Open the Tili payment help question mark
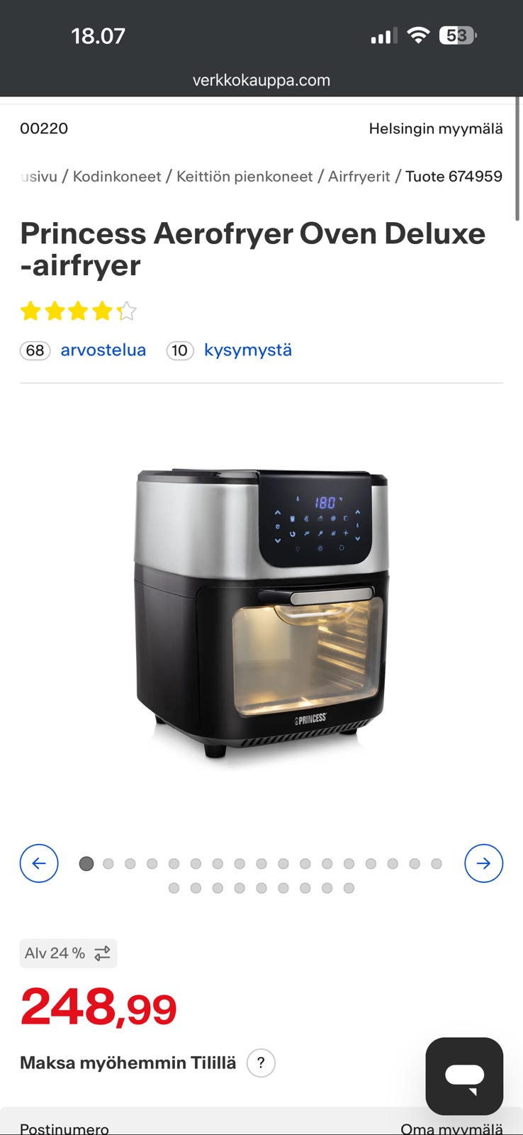This screenshot has width=523, height=1135. pos(261,1063)
